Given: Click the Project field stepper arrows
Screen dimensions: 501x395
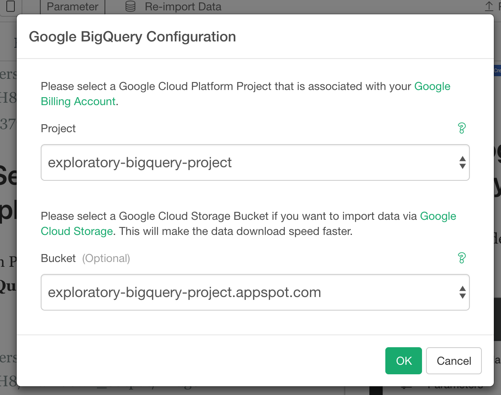Looking at the screenshot, I should 462,162.
